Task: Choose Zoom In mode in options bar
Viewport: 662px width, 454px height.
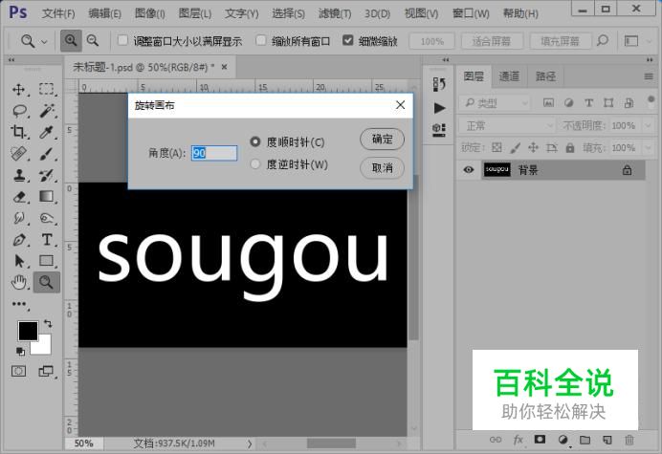Action: [x=71, y=41]
